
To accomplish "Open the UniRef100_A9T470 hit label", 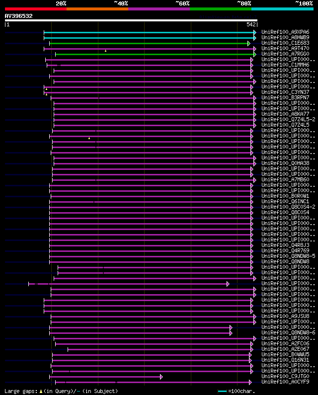I will 285,48.
